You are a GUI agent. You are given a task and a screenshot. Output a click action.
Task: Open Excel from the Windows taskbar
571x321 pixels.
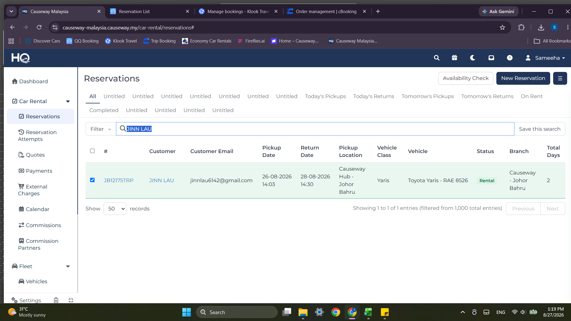click(x=368, y=312)
